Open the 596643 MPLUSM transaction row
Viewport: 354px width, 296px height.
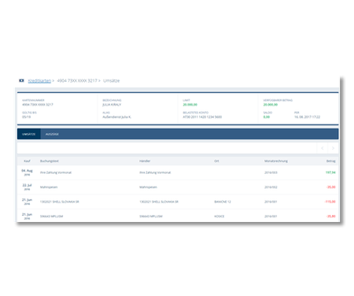tap(178, 216)
